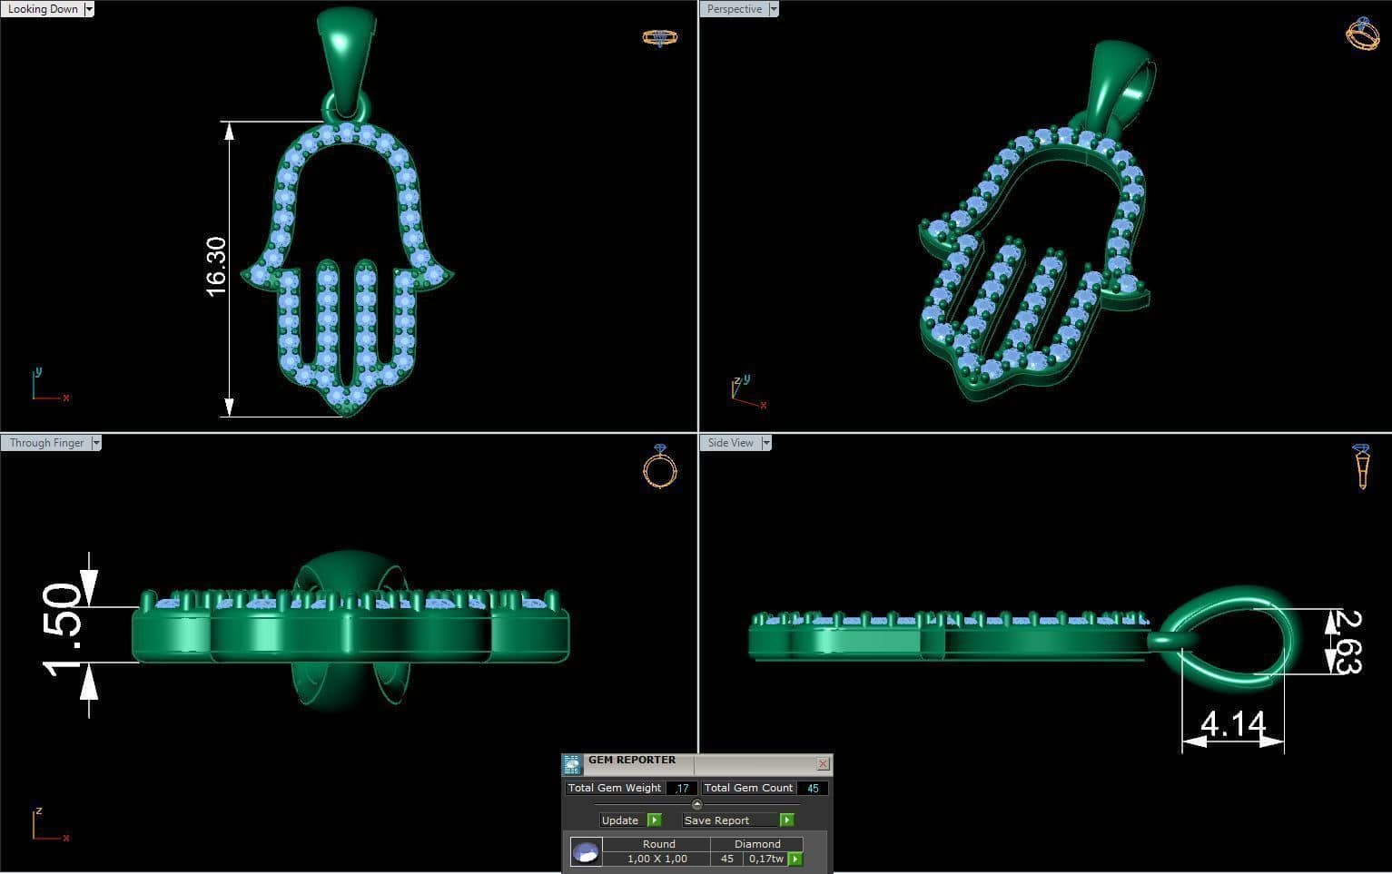Viewport: 1392px width, 874px height.
Task: Close the Gem Reporter panel
Action: tap(823, 764)
